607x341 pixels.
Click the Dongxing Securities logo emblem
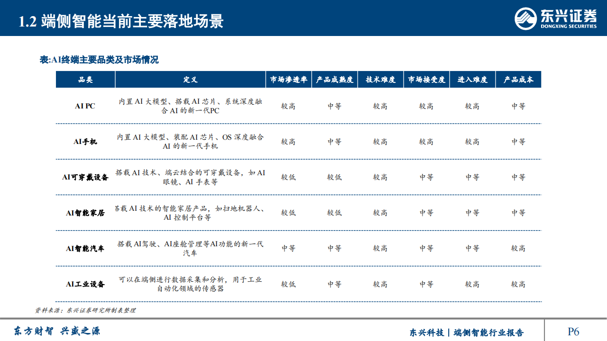point(526,19)
